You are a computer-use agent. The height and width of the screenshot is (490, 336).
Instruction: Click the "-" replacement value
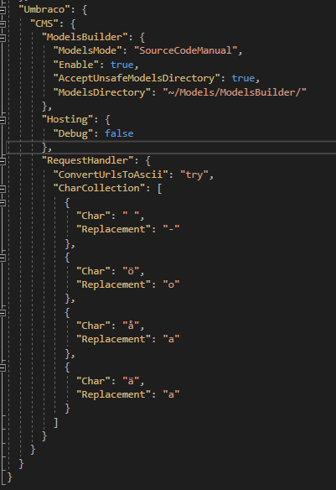pos(171,229)
